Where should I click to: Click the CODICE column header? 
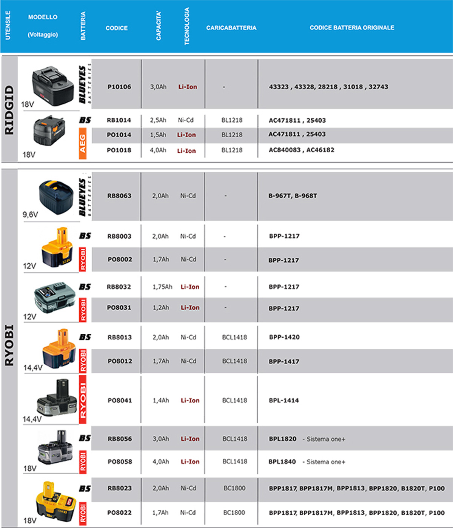(x=117, y=28)
